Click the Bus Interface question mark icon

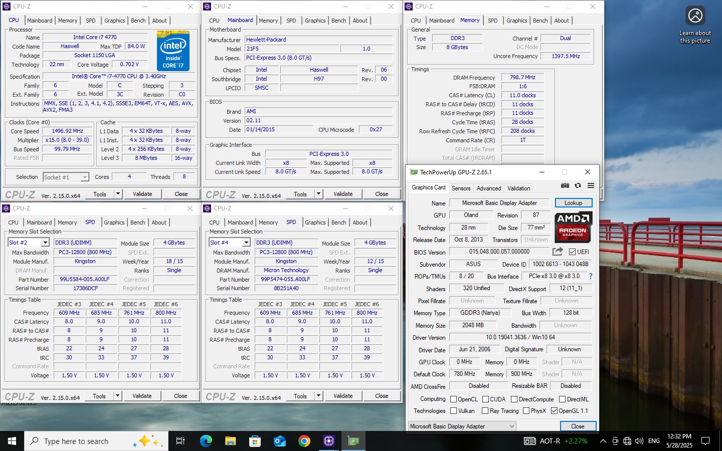click(x=591, y=276)
